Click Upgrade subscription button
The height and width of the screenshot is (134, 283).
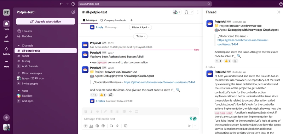click(x=46, y=22)
